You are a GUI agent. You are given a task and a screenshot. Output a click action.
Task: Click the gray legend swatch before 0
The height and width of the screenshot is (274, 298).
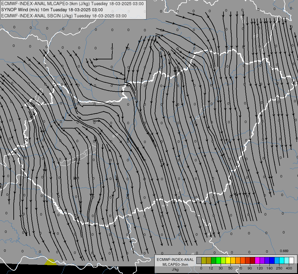pos(199,260)
